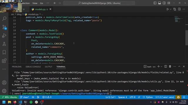Open Spotify from taskbar
Viewport: 188px width, 105px height.
31,102
